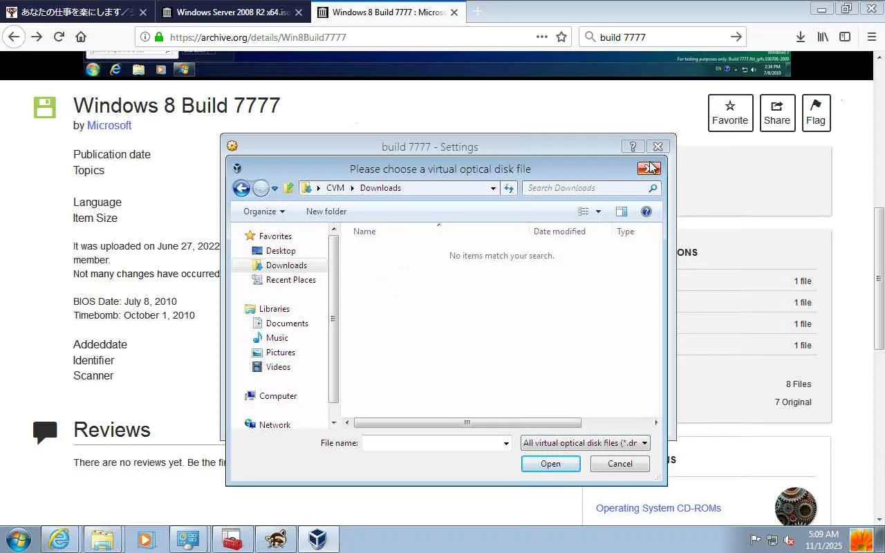Open the Pictures library

(280, 353)
